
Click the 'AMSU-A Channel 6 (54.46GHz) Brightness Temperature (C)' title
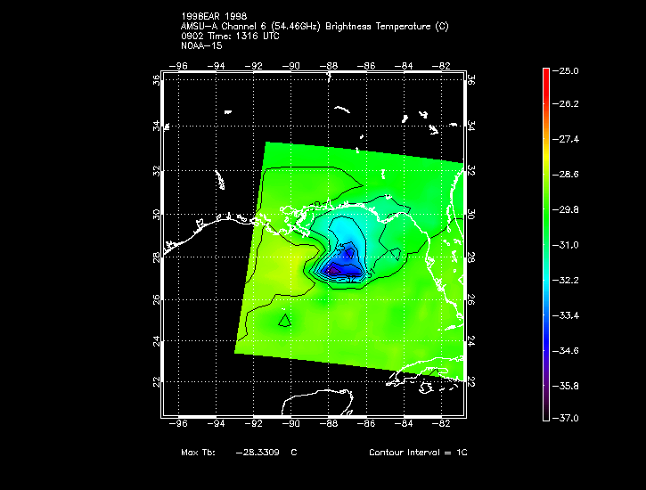(x=315, y=27)
